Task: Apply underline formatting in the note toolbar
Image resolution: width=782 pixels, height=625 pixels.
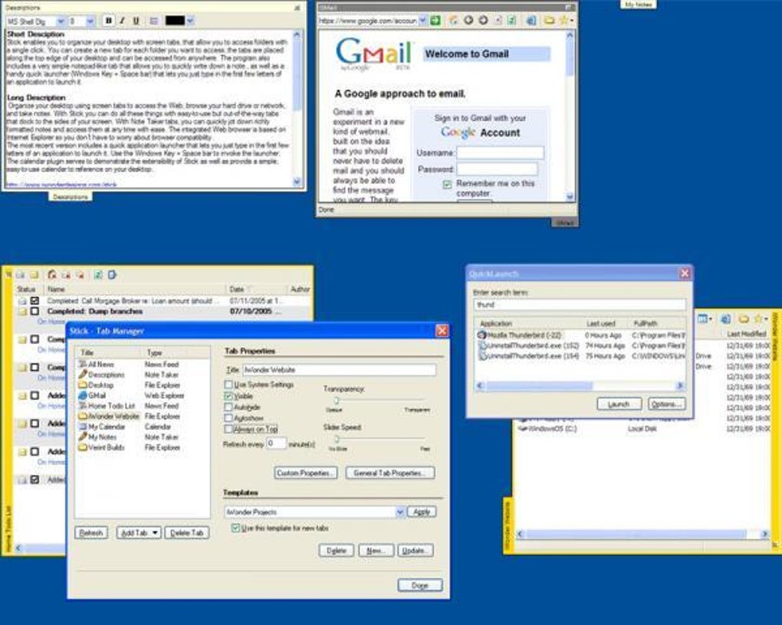Action: pos(136,21)
